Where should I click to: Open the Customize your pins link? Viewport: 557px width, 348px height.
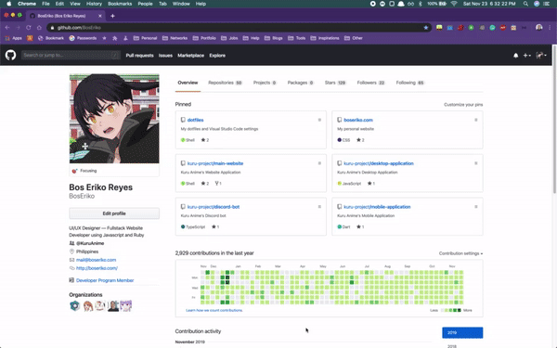coord(463,105)
